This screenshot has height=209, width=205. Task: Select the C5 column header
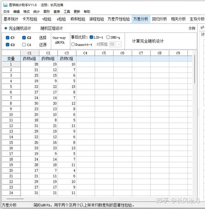(104, 53)
